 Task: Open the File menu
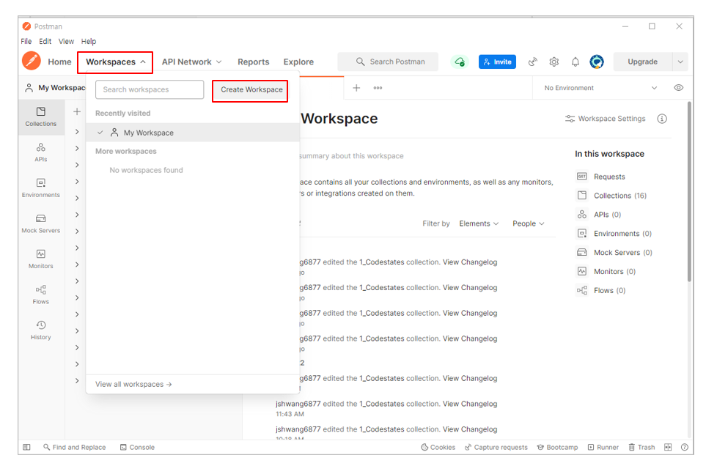tap(26, 41)
